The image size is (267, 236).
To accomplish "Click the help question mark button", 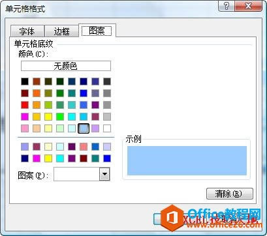I will (x=226, y=6).
